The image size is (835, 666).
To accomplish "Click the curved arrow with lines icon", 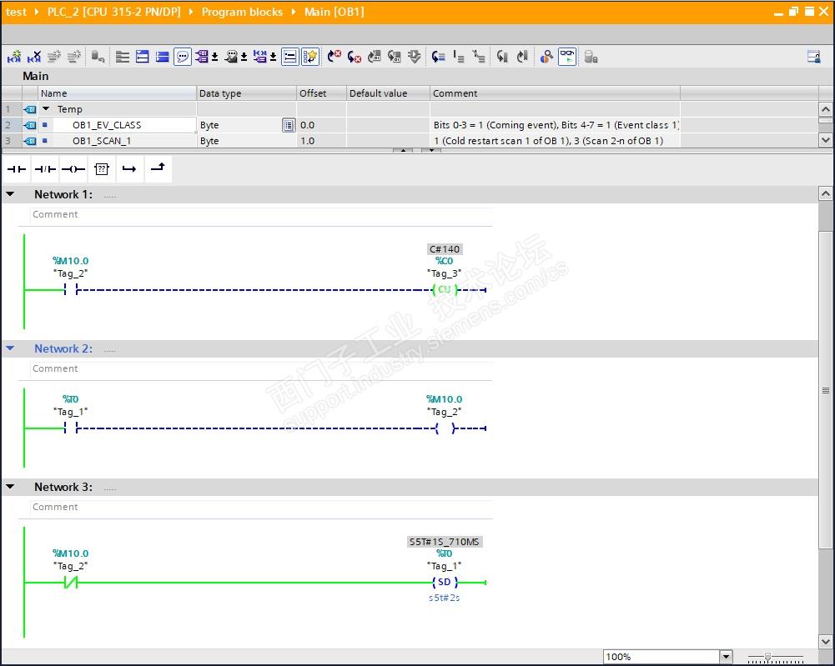I will (438, 57).
